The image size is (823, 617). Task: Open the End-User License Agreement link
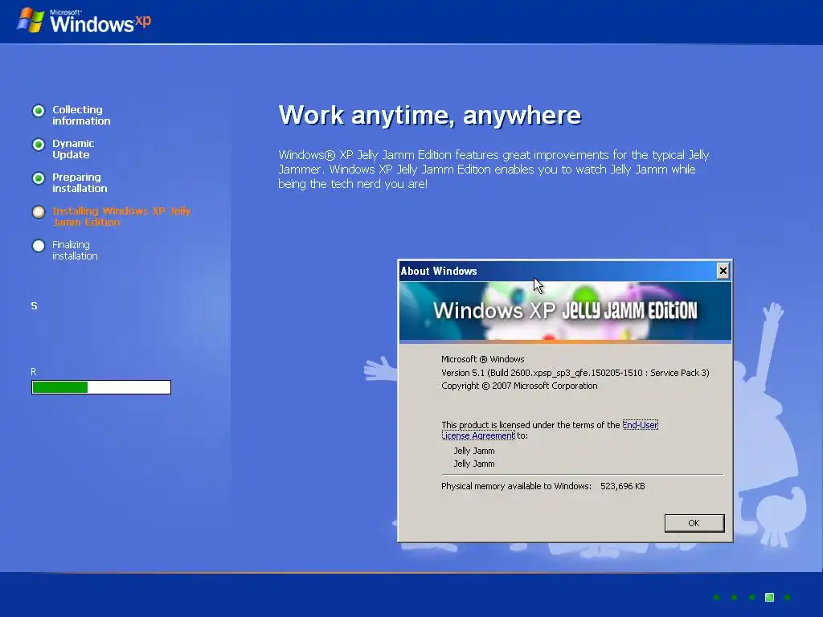click(550, 431)
